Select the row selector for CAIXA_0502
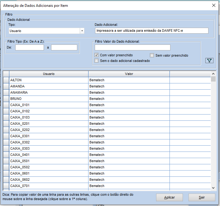The image size is (220, 206). [x=6, y=167]
